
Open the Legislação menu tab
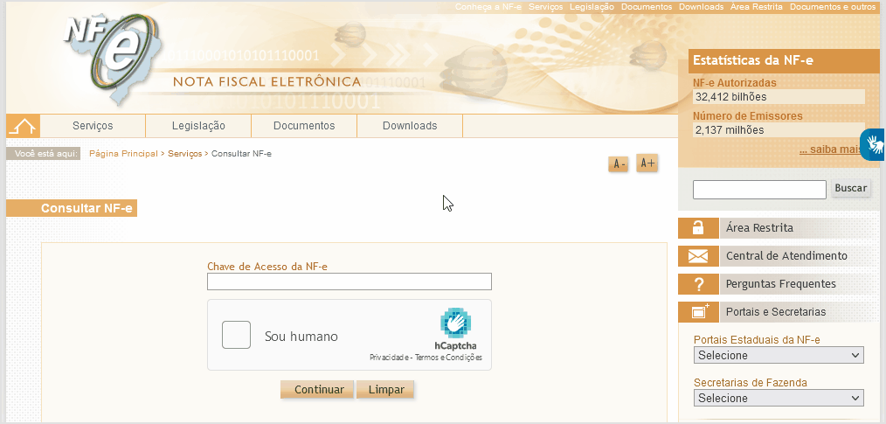(x=198, y=126)
